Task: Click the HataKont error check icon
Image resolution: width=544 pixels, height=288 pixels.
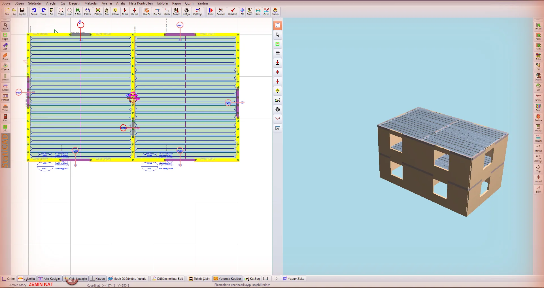Action: 233,11
